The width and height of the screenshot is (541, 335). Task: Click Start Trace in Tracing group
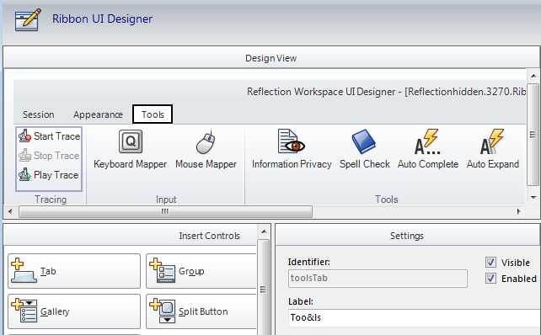pos(49,136)
